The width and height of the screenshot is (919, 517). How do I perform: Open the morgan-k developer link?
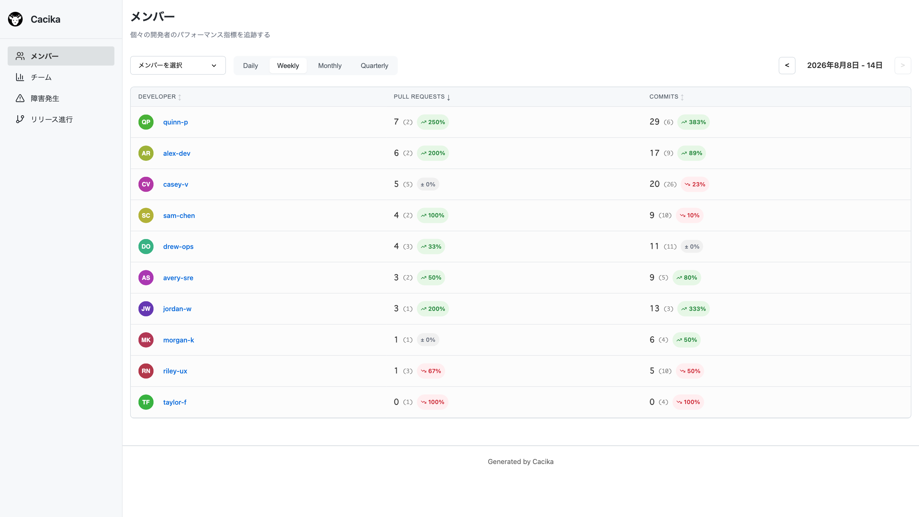178,340
